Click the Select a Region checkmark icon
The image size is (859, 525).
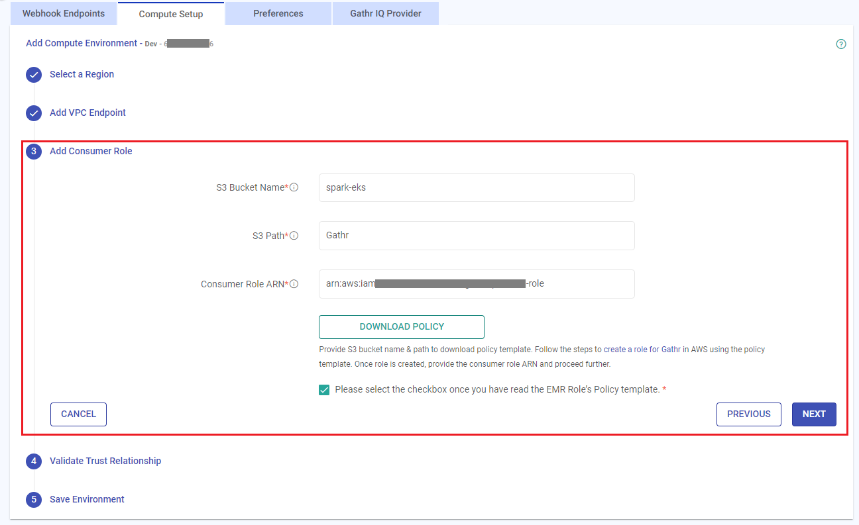pos(34,75)
